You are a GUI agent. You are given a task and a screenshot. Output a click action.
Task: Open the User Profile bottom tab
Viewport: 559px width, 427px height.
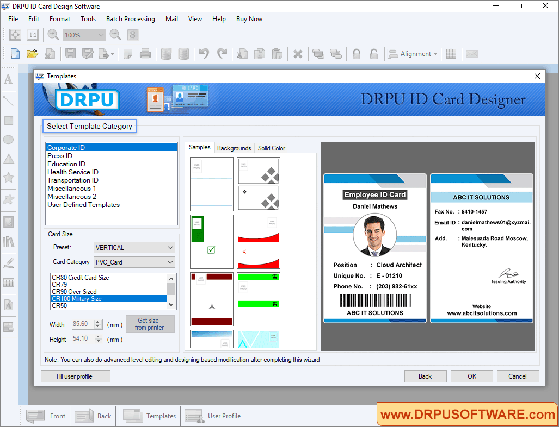click(x=213, y=416)
